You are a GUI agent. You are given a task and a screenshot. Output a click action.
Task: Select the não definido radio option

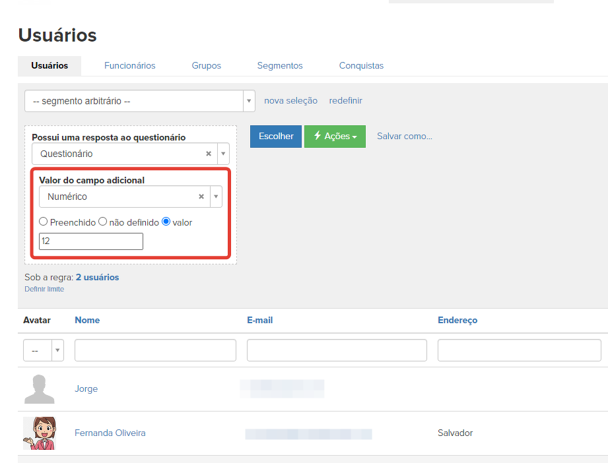coord(103,222)
